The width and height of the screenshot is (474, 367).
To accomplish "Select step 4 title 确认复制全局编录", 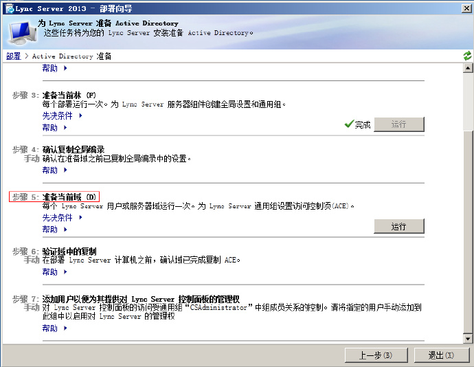I will point(74,149).
